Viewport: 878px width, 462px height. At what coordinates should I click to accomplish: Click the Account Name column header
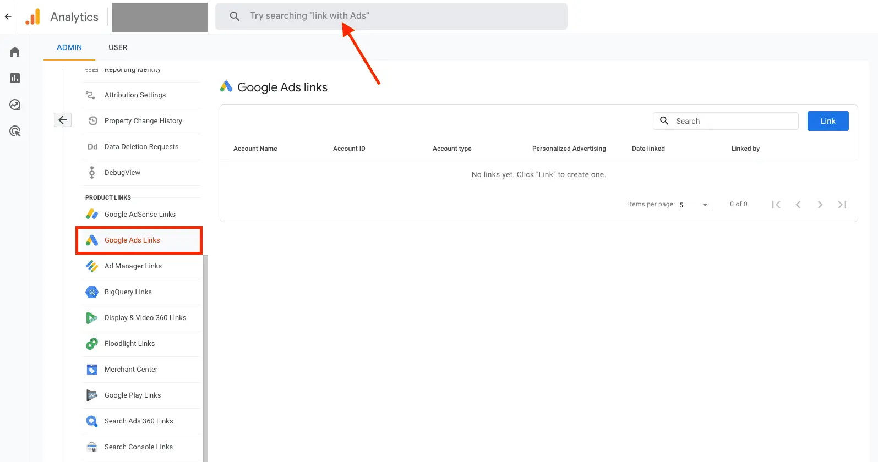coord(255,148)
